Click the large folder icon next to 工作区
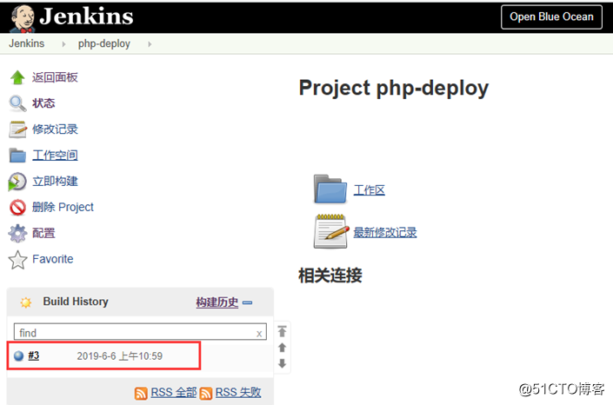The width and height of the screenshot is (613, 405). pyautogui.click(x=330, y=189)
